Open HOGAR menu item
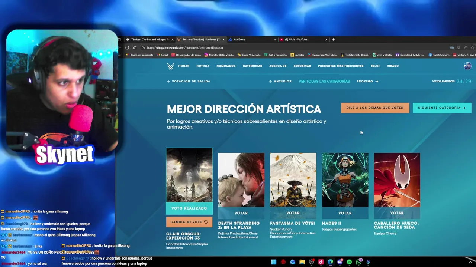The height and width of the screenshot is (267, 476). click(x=184, y=66)
